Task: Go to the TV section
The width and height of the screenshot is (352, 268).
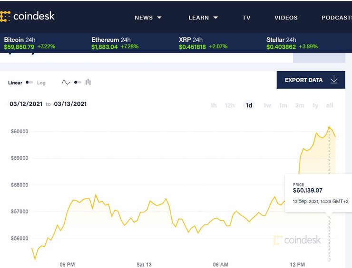Action: click(x=246, y=18)
